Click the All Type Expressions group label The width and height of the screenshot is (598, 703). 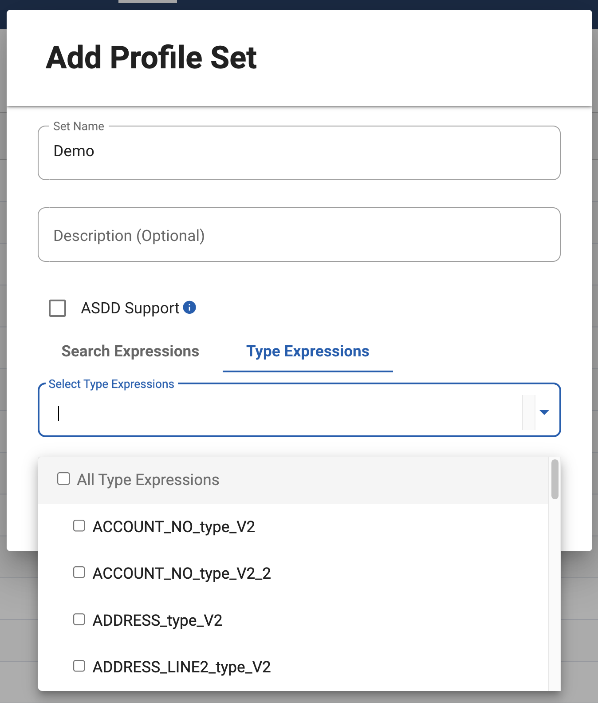(148, 480)
